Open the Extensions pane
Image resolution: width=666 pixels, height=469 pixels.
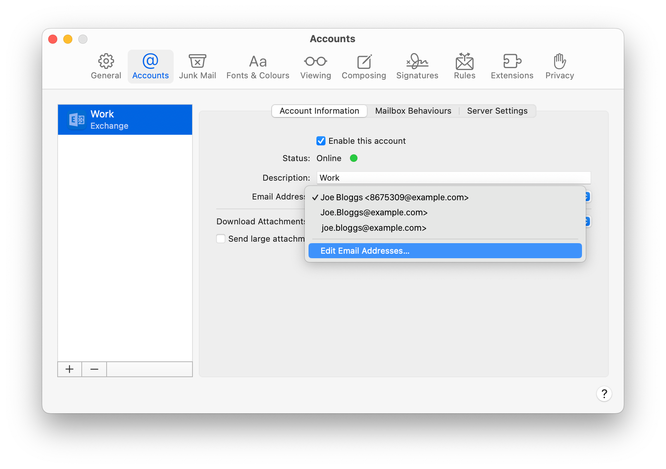click(512, 66)
